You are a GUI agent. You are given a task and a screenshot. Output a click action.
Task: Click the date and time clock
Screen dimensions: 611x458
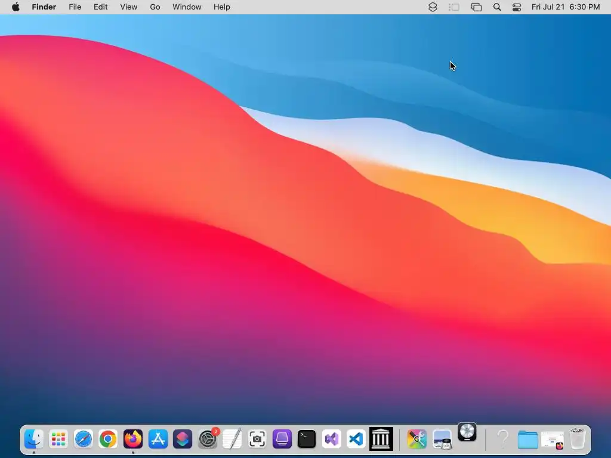[566, 7]
